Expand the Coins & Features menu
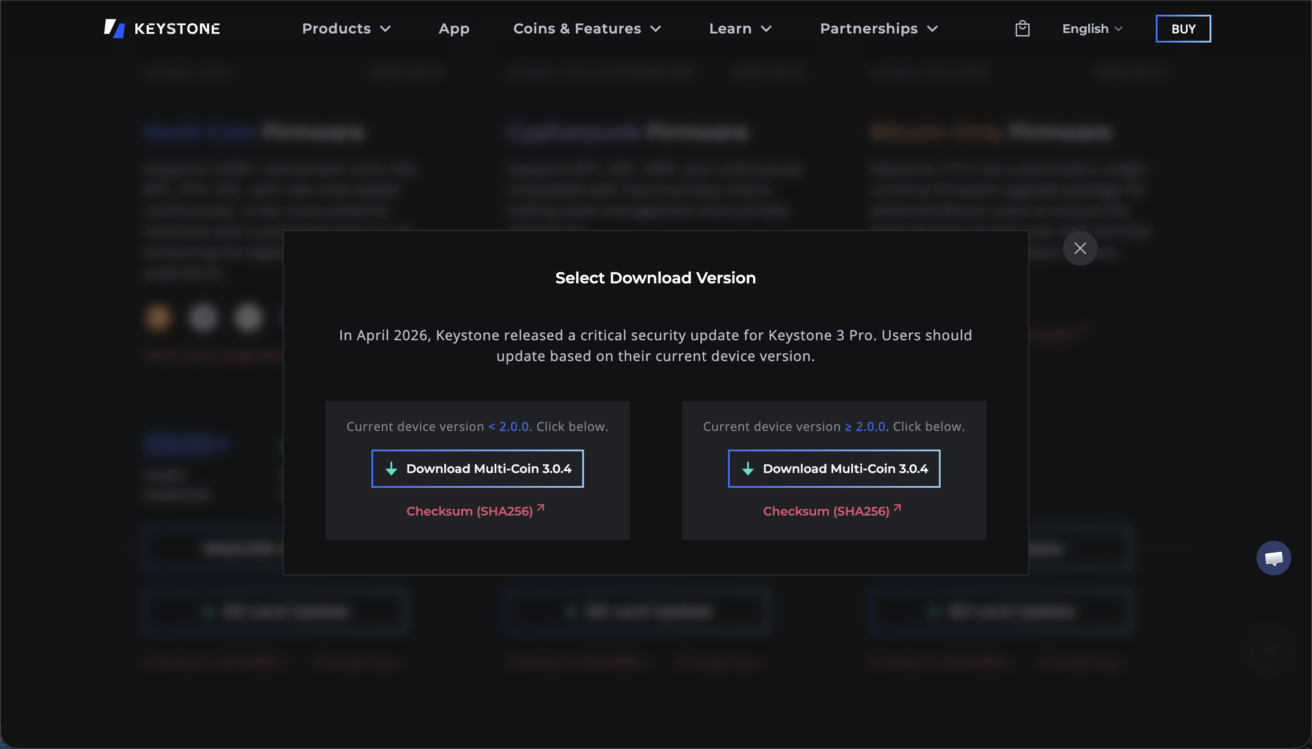This screenshot has width=1312, height=749. (587, 28)
